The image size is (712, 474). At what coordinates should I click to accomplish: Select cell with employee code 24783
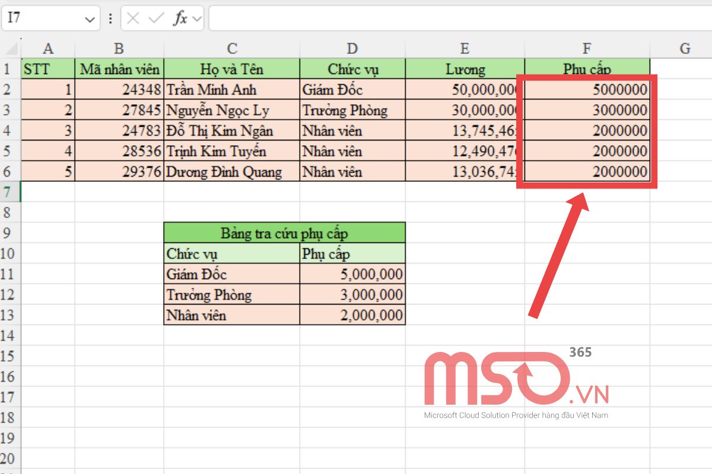pos(119,130)
